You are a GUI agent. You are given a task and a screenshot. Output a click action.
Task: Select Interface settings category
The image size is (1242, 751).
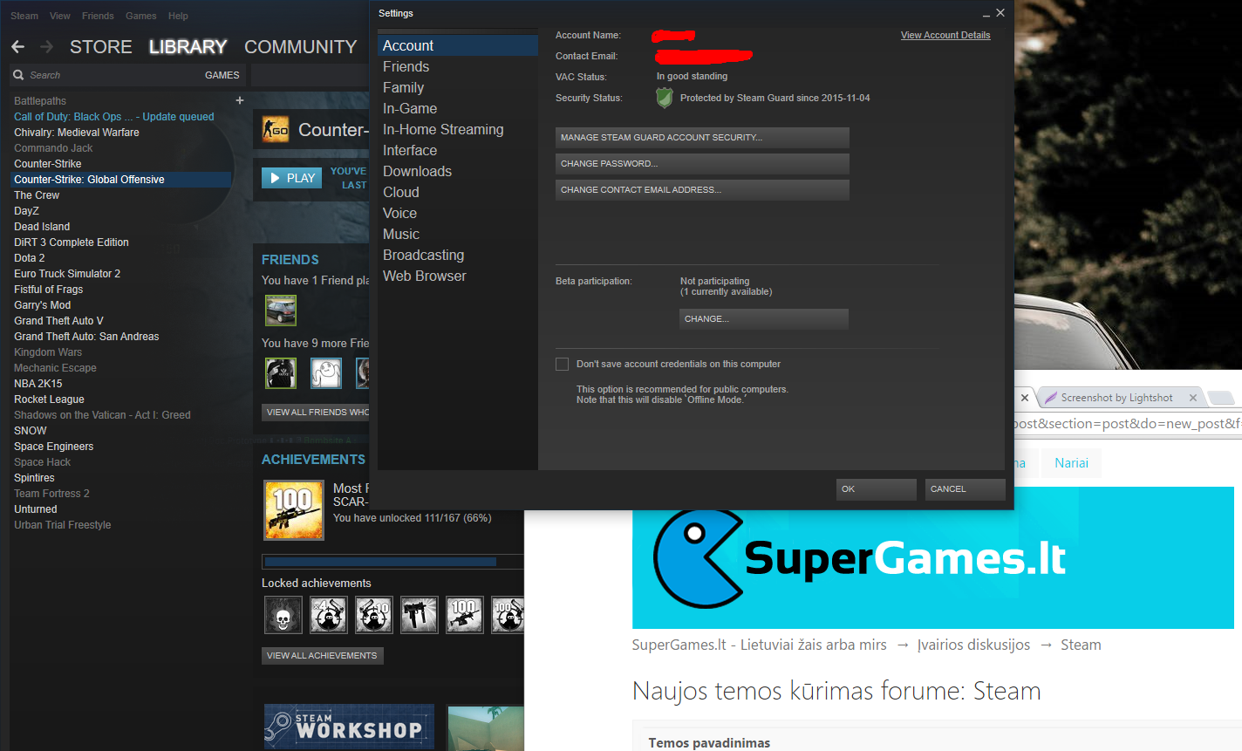[458, 150]
